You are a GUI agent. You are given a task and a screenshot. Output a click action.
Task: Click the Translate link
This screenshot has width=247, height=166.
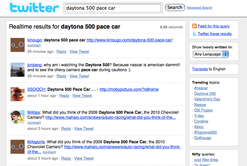200,69
